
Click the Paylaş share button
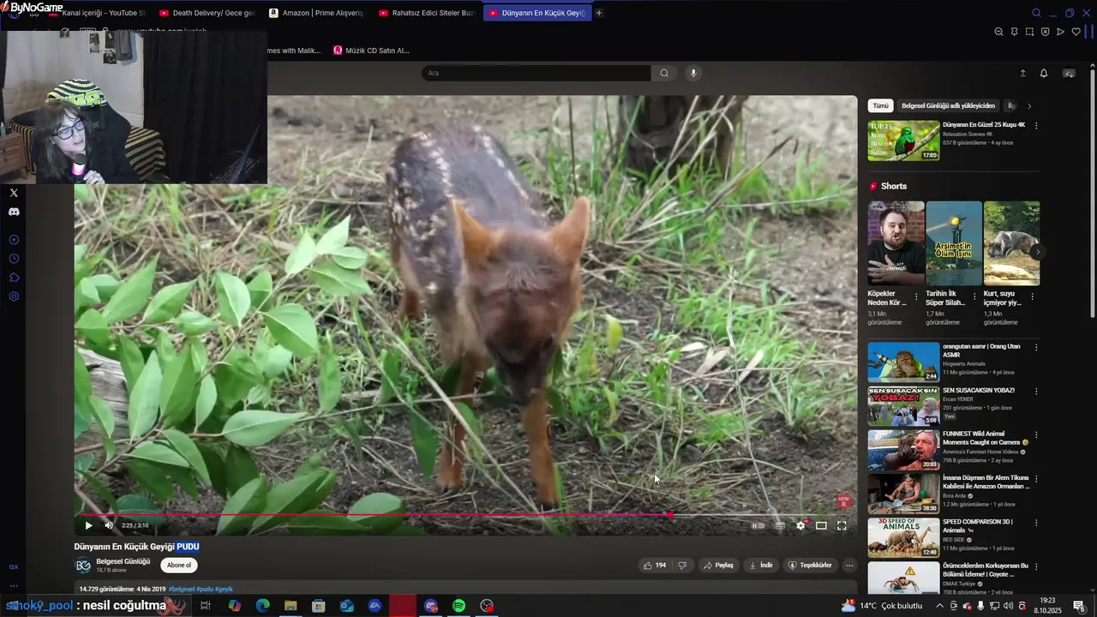[x=719, y=566]
